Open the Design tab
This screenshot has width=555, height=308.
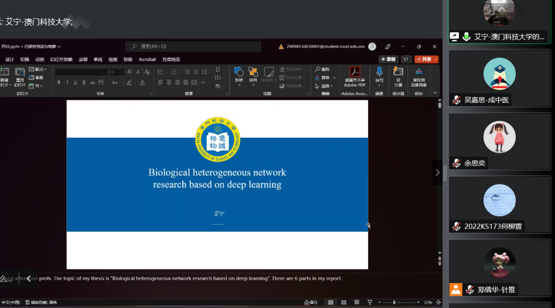[9, 59]
